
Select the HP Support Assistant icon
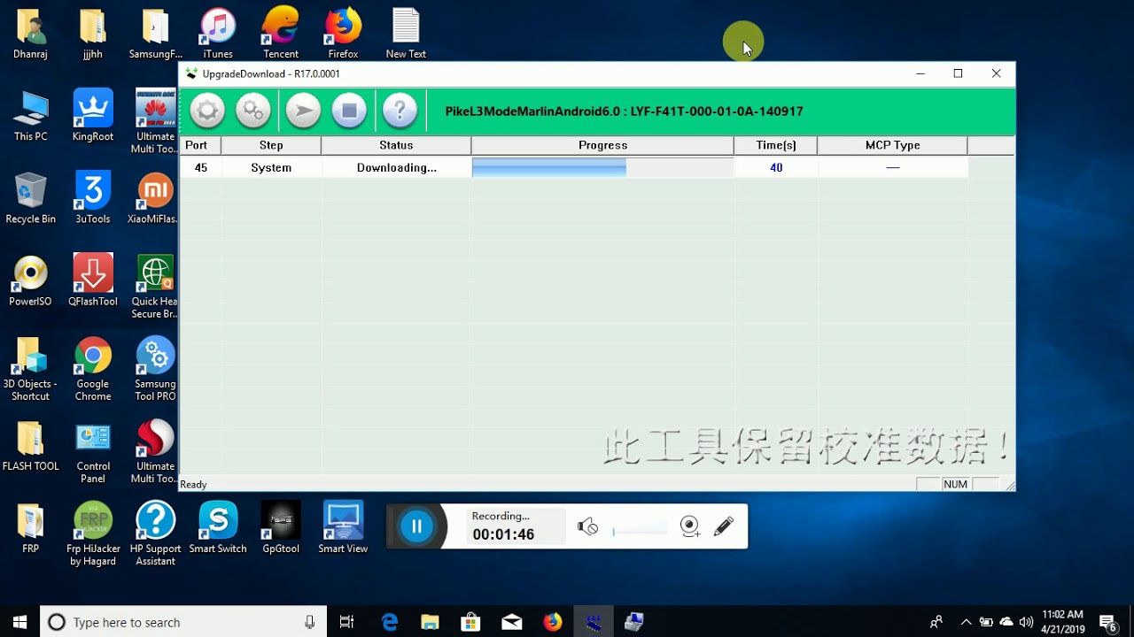click(155, 534)
